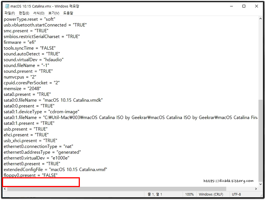Click the vertical scrollbar thumb
Screen dimensions: 266x200
click(260, 140)
